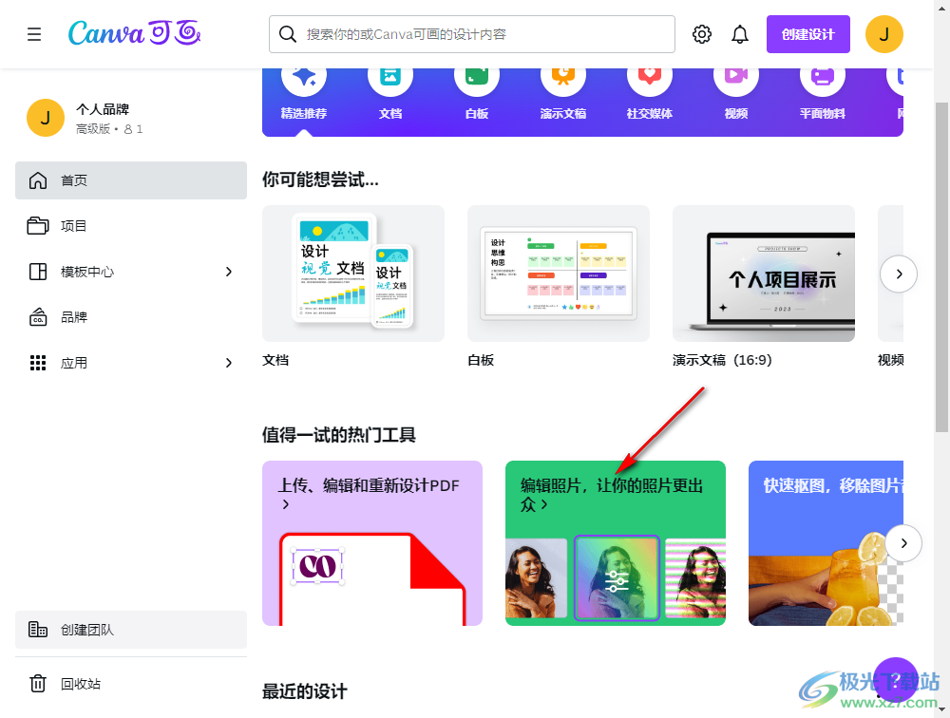Click the sidebar 个人品牌 avatar
This screenshot has height=718, width=950.
46,118
